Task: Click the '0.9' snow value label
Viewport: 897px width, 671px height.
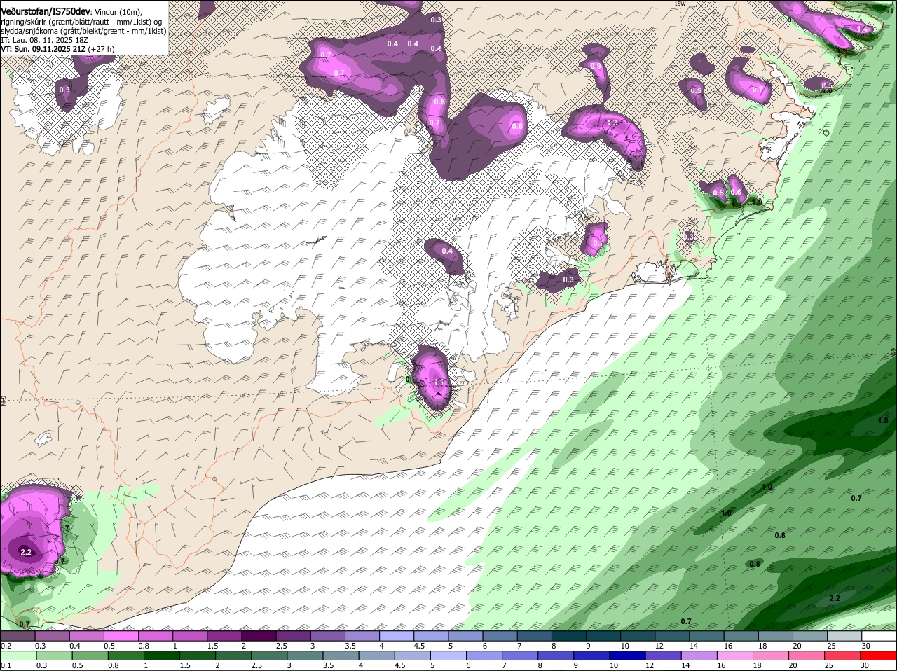Action: pos(596,65)
